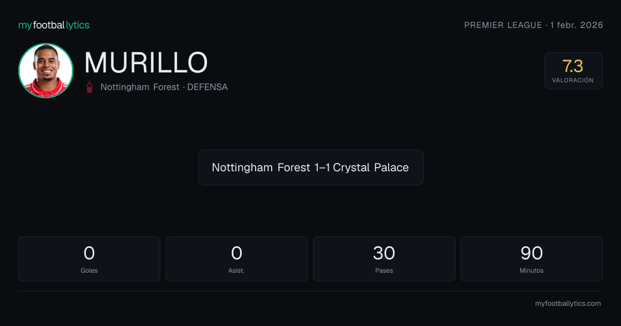Select the Goles stat card
The width and height of the screenshot is (621, 326).
tap(89, 259)
